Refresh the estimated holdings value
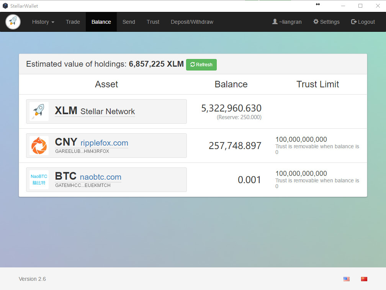The width and height of the screenshot is (386, 290). coord(201,64)
